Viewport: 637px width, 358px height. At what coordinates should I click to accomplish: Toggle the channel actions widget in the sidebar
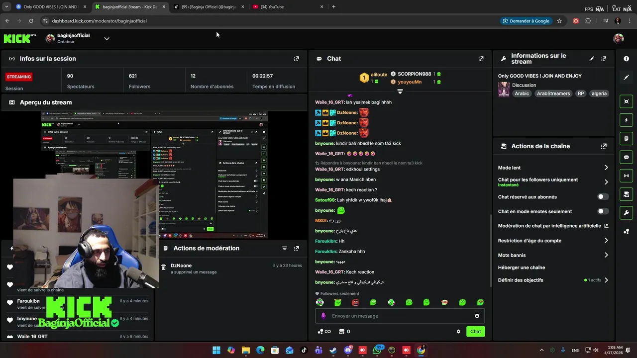(x=626, y=194)
